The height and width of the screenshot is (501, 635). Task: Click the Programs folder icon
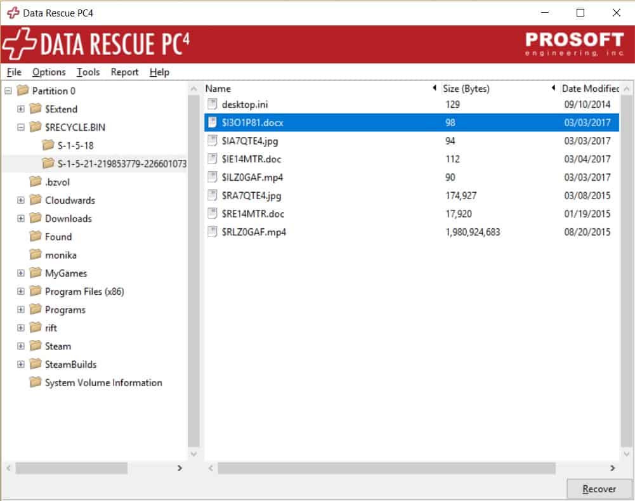[36, 309]
